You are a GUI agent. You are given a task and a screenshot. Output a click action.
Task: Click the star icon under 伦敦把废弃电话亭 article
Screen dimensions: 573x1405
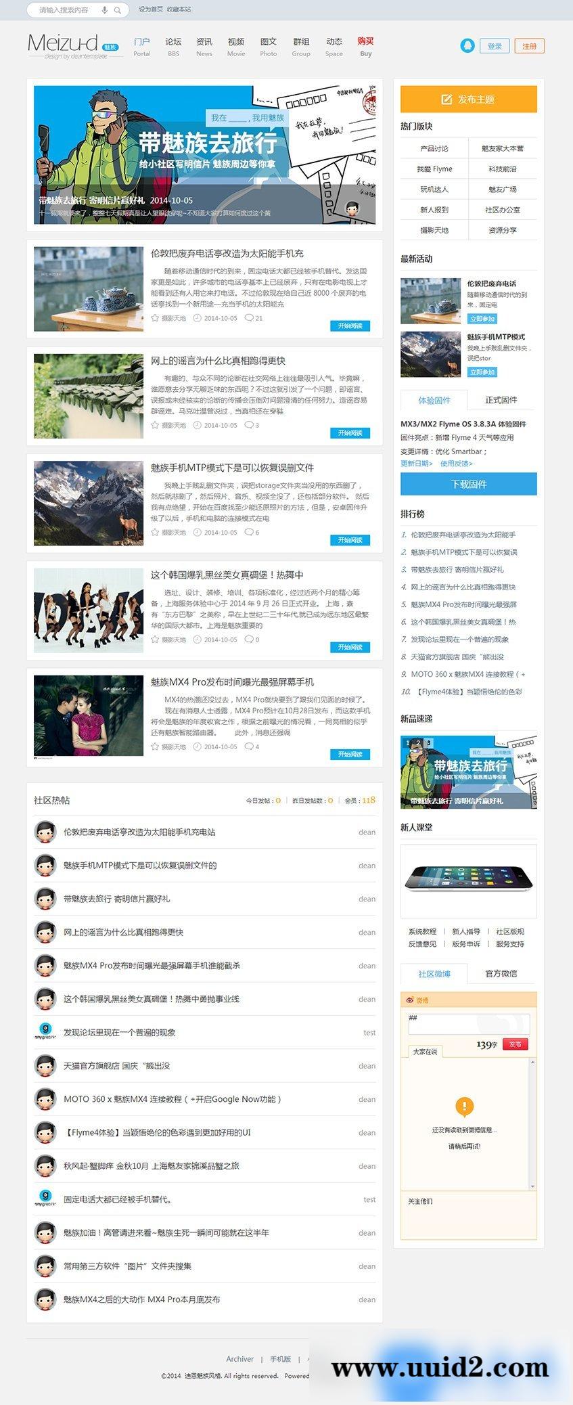[x=155, y=318]
